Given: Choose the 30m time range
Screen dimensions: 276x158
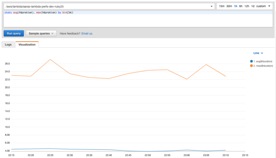Looking at the screenshot, I should [229, 6].
